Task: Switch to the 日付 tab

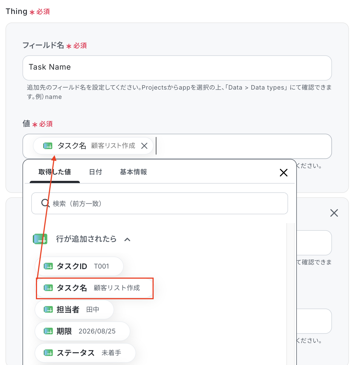Action: (x=95, y=172)
